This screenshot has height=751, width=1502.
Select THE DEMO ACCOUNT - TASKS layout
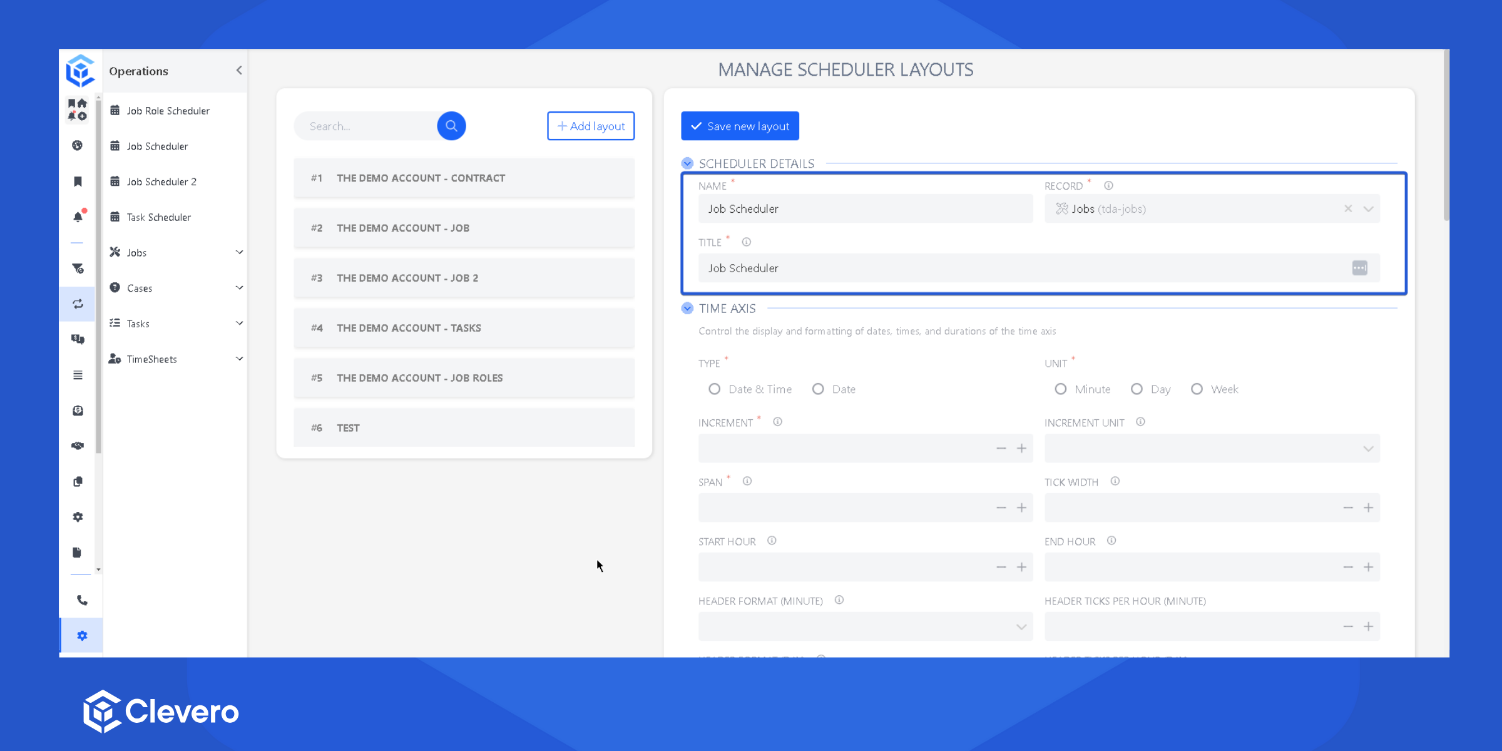[x=464, y=328]
